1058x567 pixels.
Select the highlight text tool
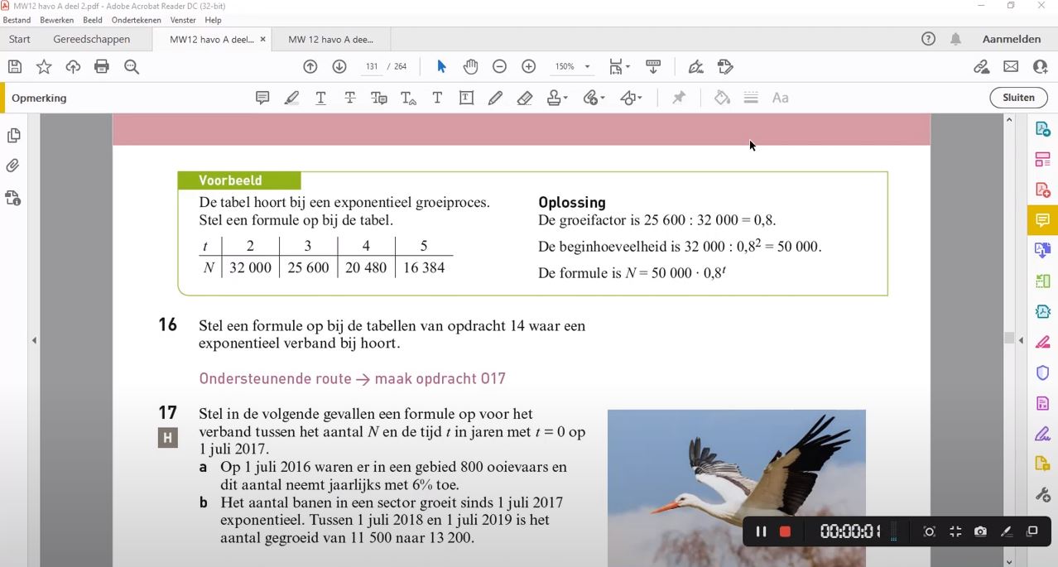(x=291, y=98)
